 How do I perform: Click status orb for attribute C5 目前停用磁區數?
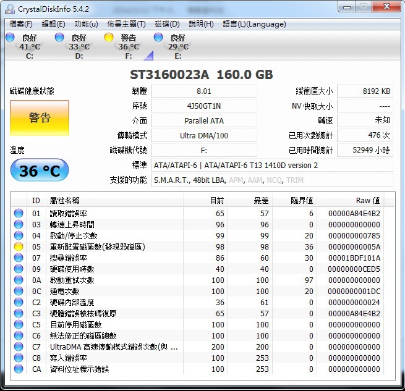click(x=19, y=324)
